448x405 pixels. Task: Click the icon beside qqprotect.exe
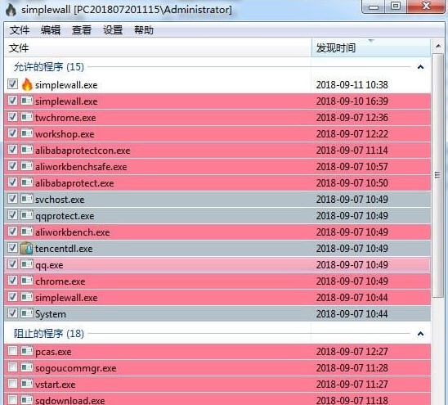tap(27, 215)
